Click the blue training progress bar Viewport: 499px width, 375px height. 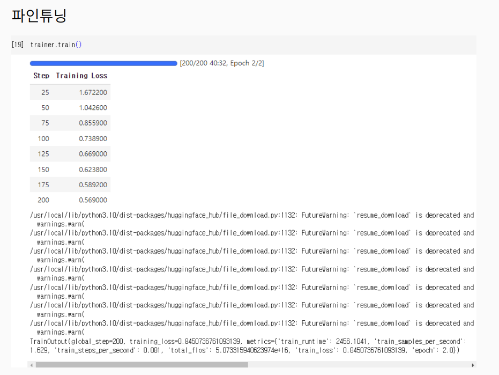(103, 63)
